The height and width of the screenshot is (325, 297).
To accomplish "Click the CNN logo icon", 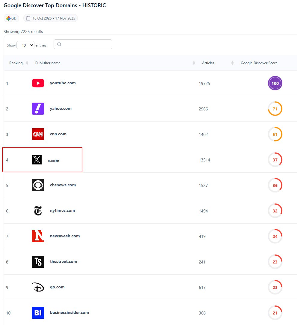I will point(38,134).
